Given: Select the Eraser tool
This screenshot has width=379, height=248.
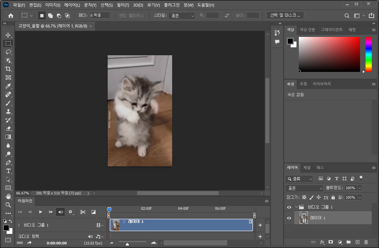Looking at the screenshot, I should pyautogui.click(x=8, y=129).
